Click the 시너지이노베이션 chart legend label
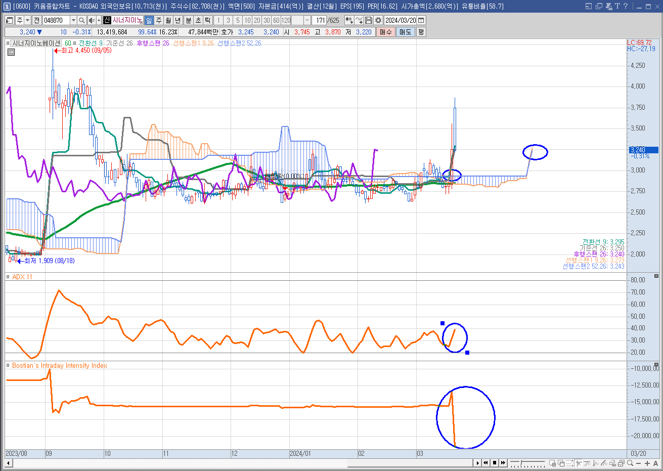The width and height of the screenshot is (663, 471). pos(36,43)
